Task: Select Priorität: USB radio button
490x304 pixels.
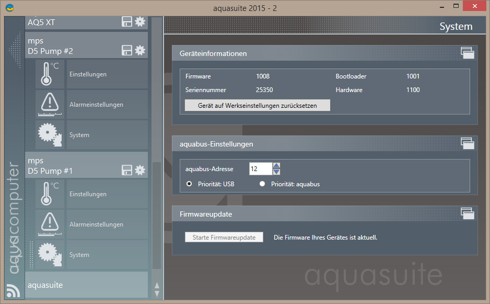Action: 189,184
